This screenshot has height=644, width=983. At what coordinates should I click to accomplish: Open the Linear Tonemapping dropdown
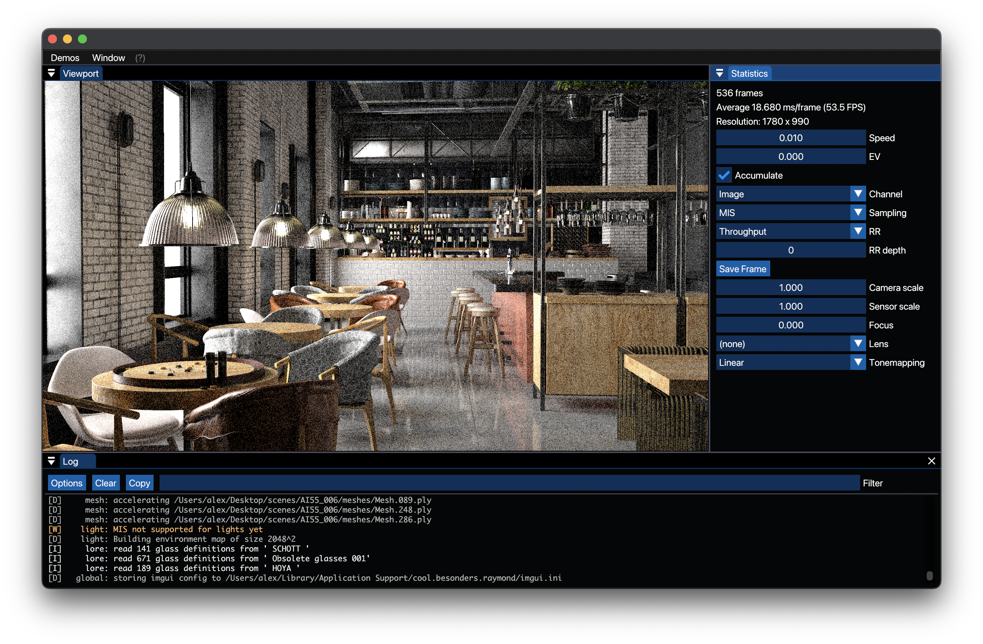click(x=783, y=363)
